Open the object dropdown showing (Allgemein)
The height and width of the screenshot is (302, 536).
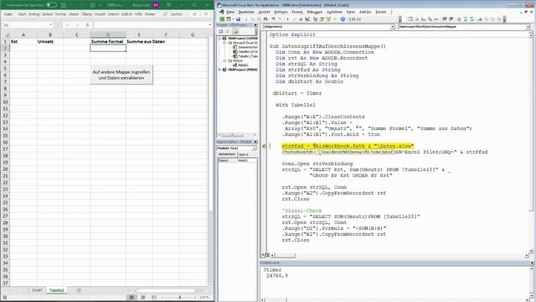tap(392, 26)
